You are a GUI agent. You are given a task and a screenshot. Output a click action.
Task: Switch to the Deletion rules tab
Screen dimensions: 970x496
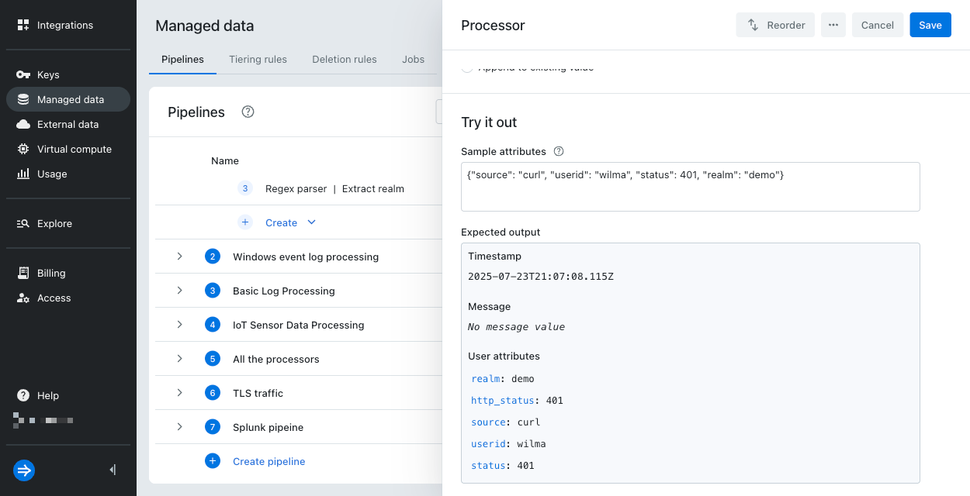coord(345,60)
